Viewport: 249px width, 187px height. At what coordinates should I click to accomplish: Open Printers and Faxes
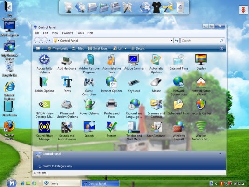pos(112,109)
